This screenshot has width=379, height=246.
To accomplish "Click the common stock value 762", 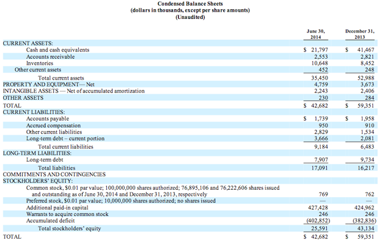I will tap(370, 195).
